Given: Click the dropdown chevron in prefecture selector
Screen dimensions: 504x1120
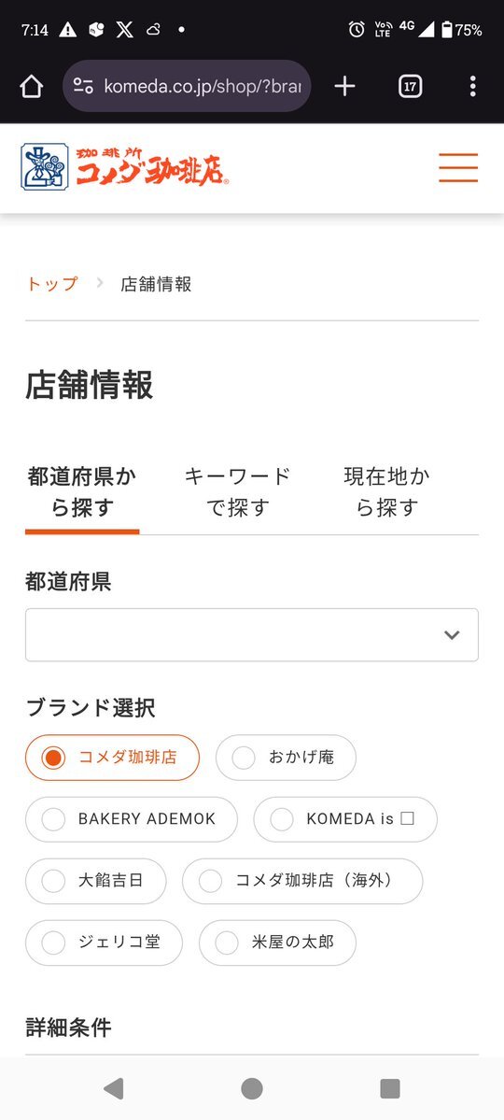Looking at the screenshot, I should 451,635.
